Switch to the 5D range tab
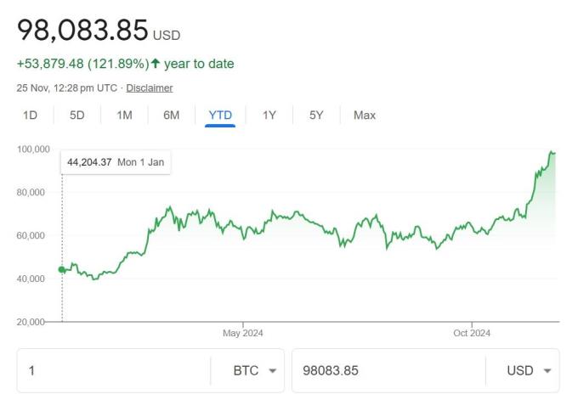Viewport: 578px width, 400px height. [76, 115]
